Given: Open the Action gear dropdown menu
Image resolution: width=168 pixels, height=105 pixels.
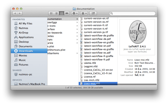Looking at the screenshot, I should (x=75, y=13).
